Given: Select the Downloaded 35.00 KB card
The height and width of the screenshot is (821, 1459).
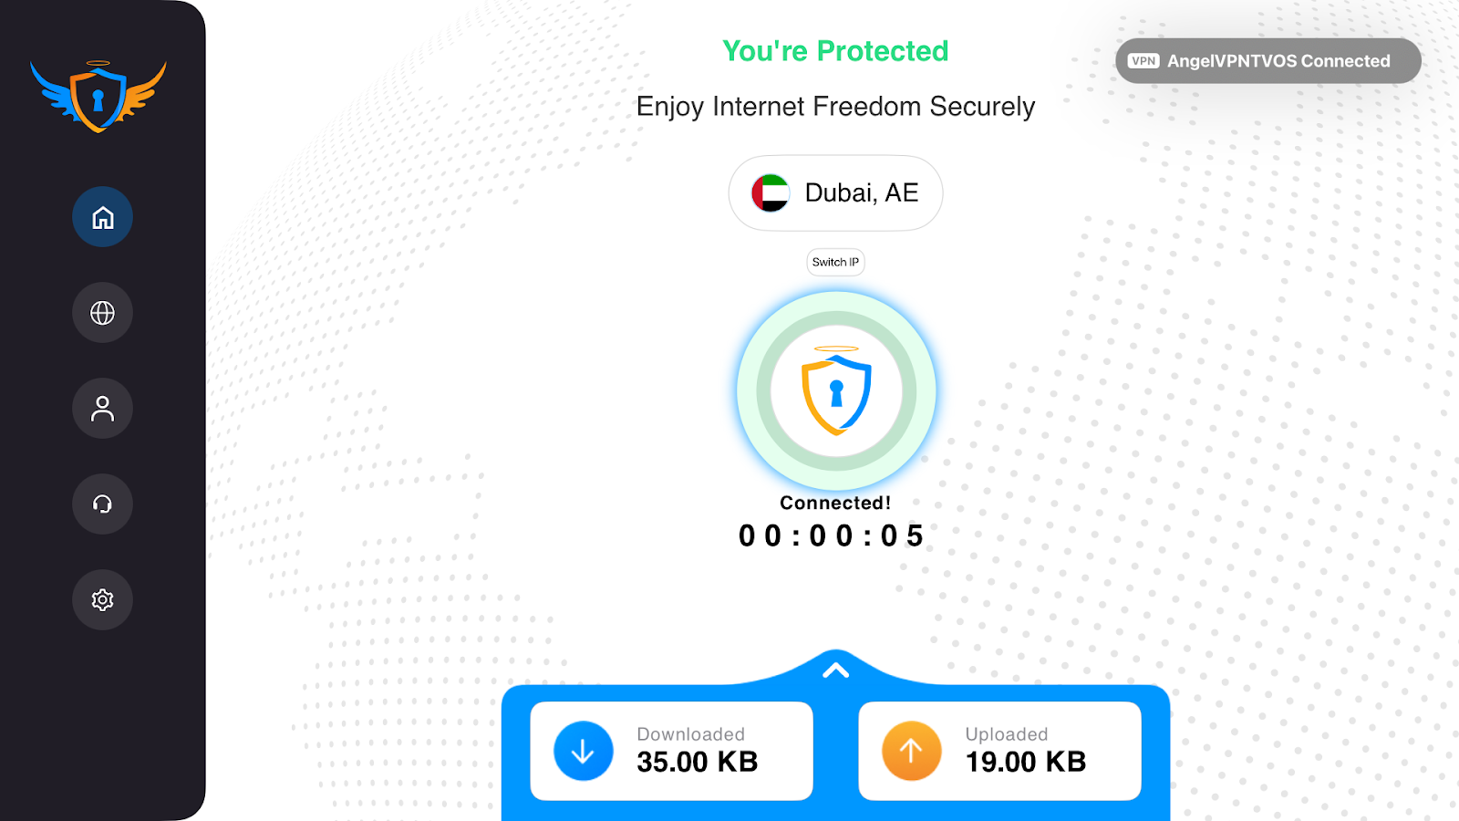Looking at the screenshot, I should 672,751.
